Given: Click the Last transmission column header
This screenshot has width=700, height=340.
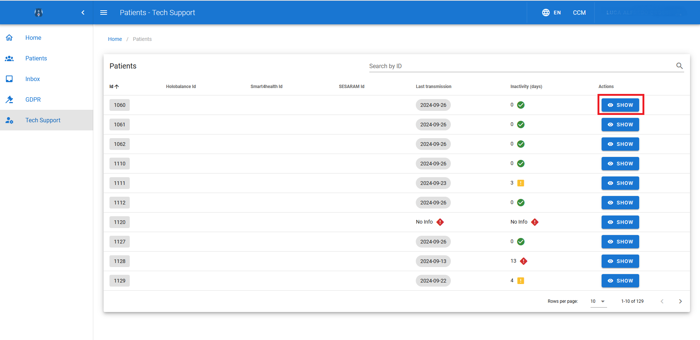Looking at the screenshot, I should click(x=433, y=87).
